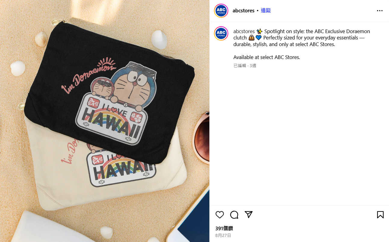
Task: Open the abcstores username in caption
Action: [x=244, y=31]
